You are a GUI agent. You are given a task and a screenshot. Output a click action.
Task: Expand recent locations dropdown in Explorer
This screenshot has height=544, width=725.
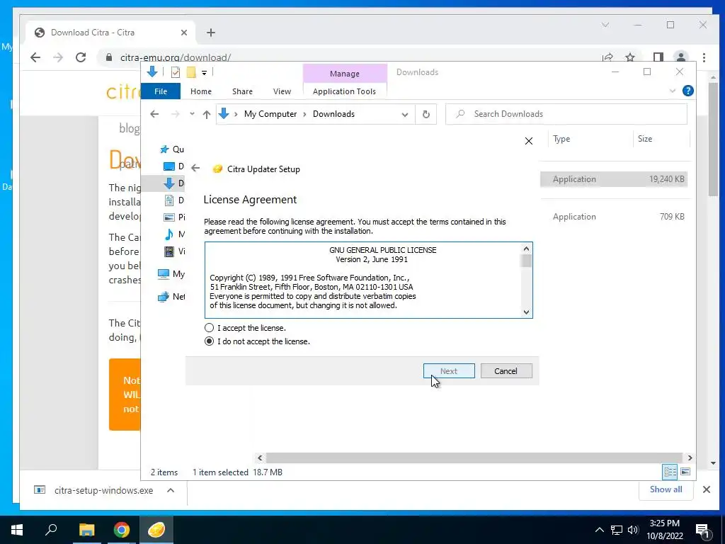(x=192, y=114)
